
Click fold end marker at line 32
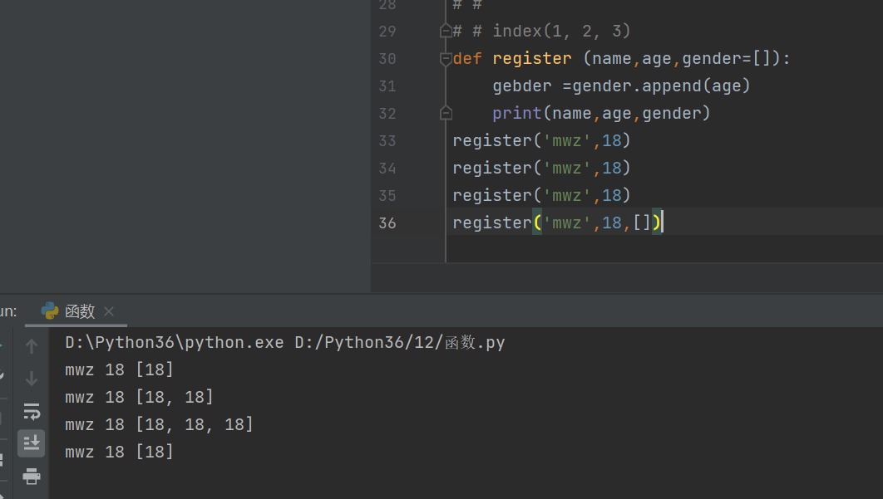point(446,113)
